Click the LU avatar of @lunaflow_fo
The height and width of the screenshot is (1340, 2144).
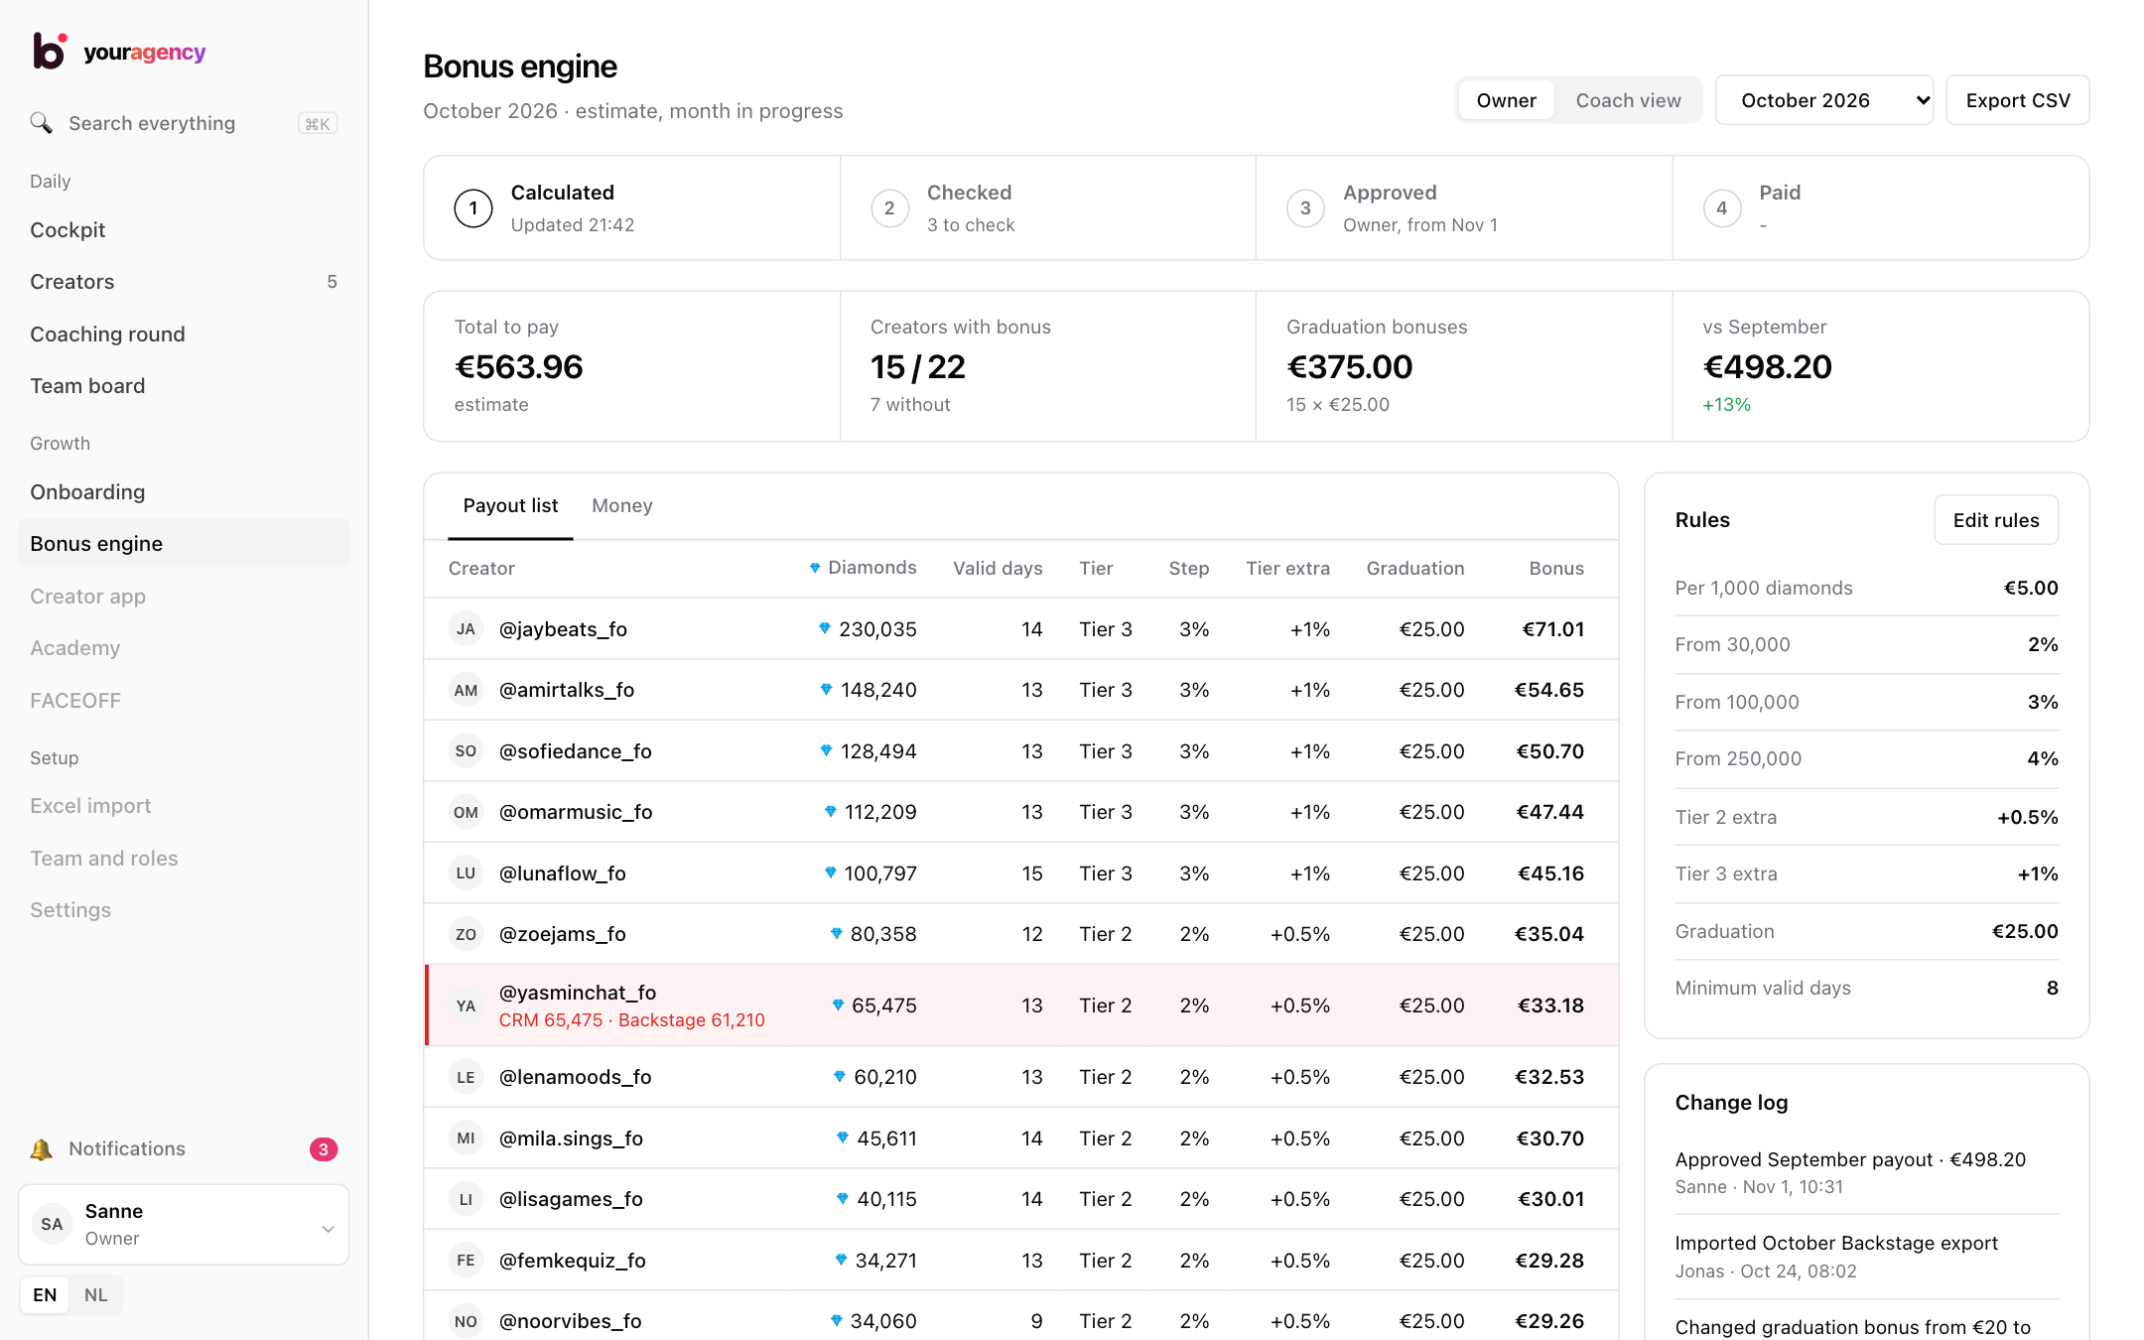pyautogui.click(x=466, y=873)
